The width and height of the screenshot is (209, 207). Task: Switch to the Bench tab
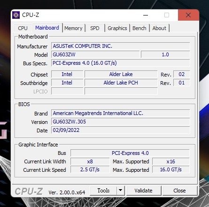[139, 28]
